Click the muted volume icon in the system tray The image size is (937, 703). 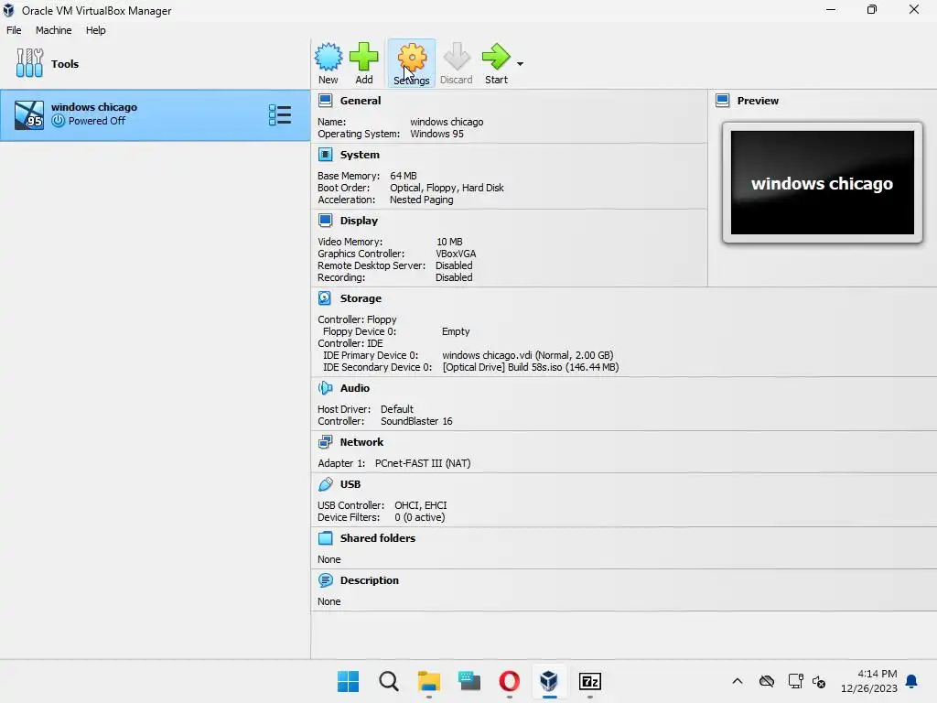pos(819,681)
